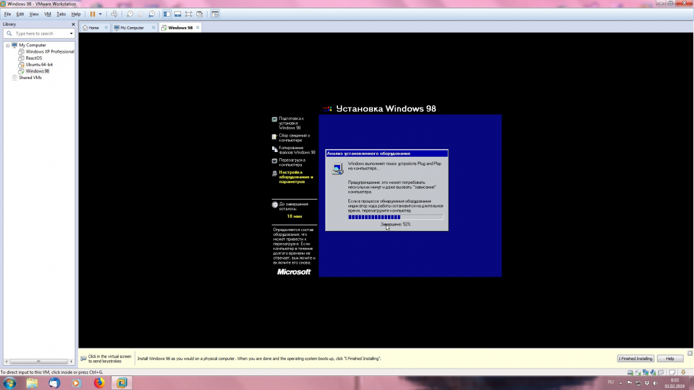Click the library horizontal scrollbar
This screenshot has width=694, height=390.
point(39,362)
